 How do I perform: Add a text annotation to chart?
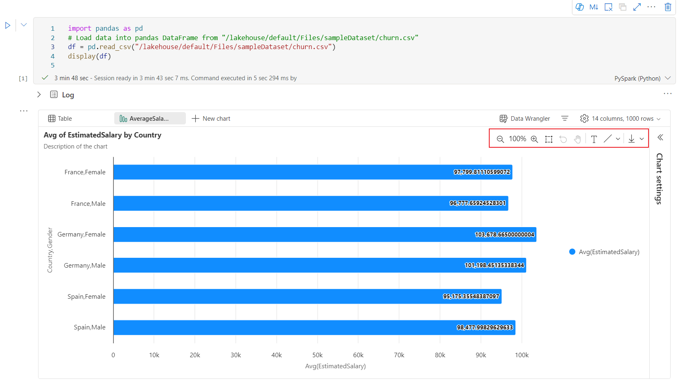[x=594, y=139]
